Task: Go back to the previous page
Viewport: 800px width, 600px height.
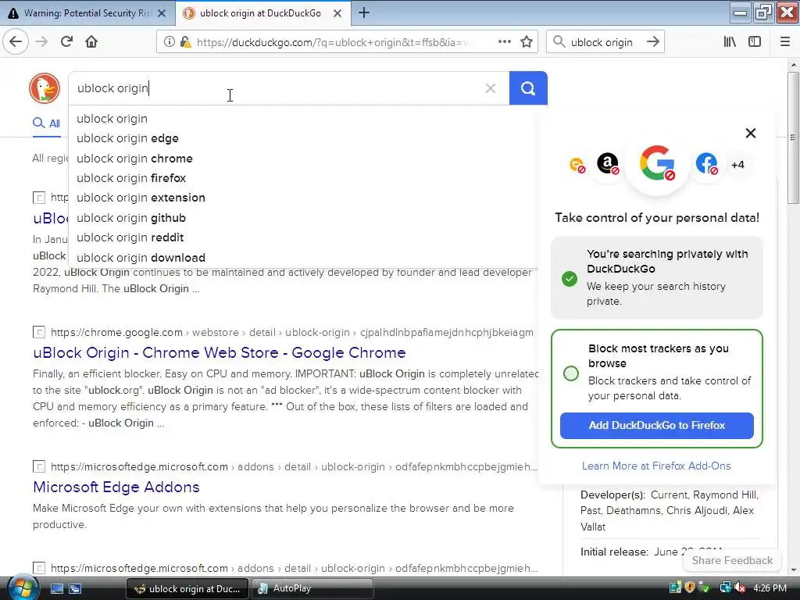Action: tap(16, 42)
